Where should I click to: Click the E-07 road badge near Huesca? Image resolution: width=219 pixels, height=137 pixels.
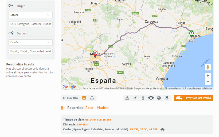tap(155, 16)
